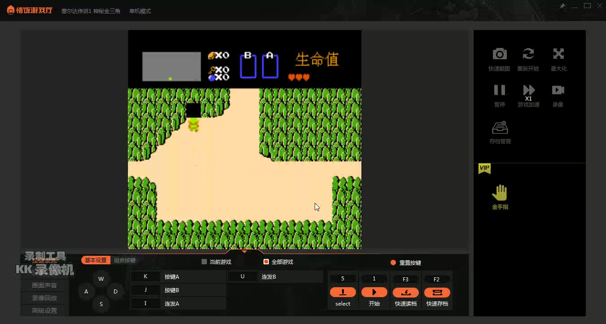This screenshot has width=606, height=324.
Task: Open the 画面声音 settings section
Action: pyautogui.click(x=44, y=285)
